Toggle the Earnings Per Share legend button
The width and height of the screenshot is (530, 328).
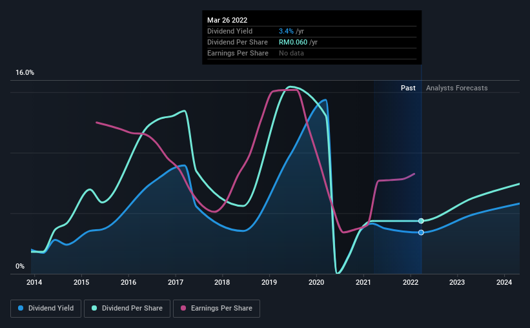pyautogui.click(x=216, y=309)
